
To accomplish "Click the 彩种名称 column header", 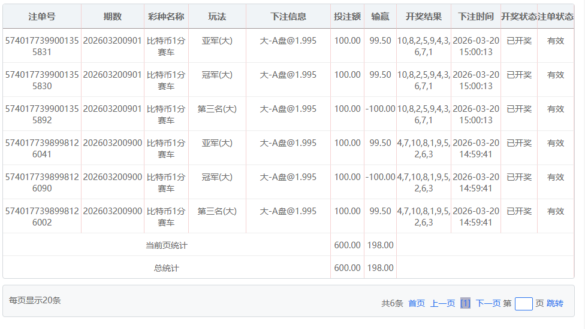I will [x=166, y=17].
